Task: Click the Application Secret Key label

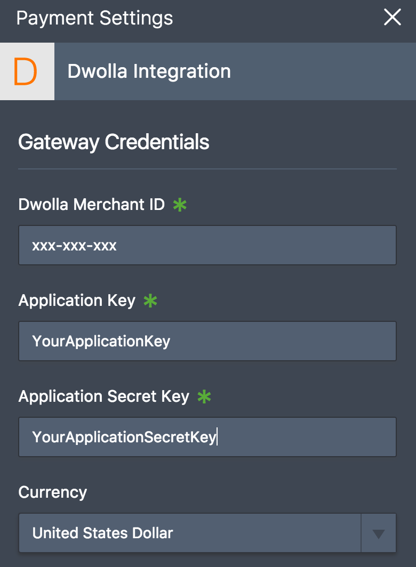Action: 104,396
